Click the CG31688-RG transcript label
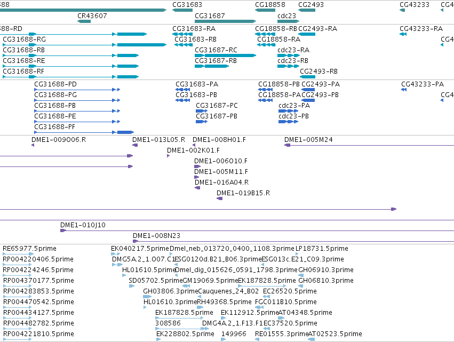Screen dimensions: 454x342 pyautogui.click(x=25, y=39)
